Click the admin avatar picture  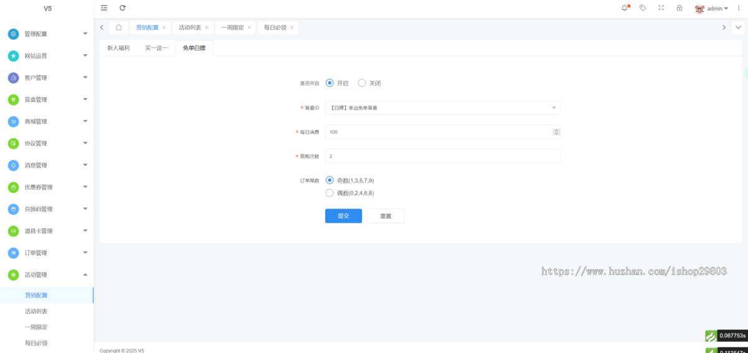(x=699, y=9)
